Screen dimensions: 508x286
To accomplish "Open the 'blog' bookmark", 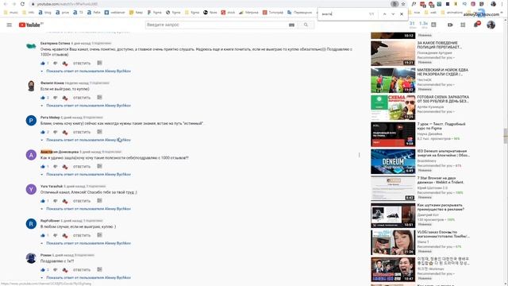I will pyautogui.click(x=44, y=13).
